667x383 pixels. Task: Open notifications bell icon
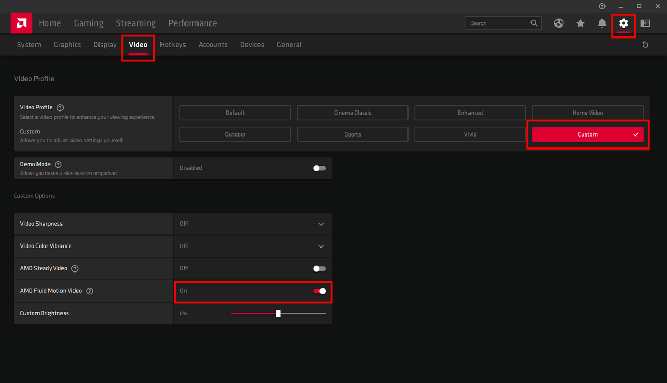602,23
